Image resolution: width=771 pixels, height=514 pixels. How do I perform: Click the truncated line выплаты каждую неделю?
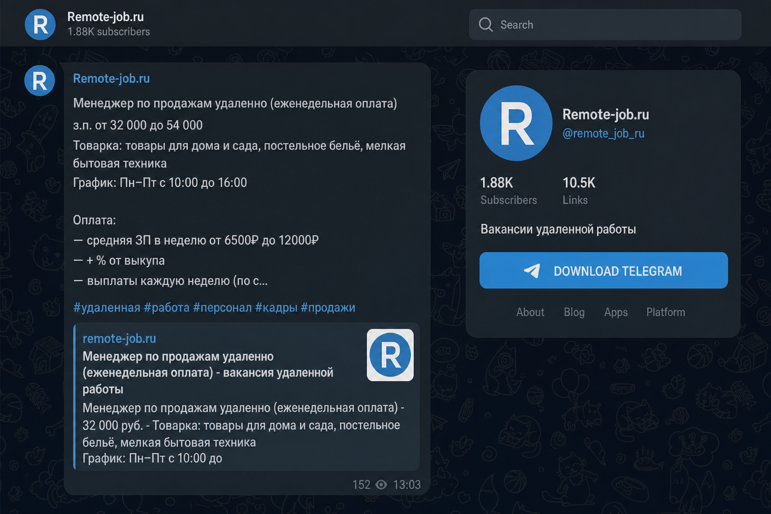tap(170, 281)
